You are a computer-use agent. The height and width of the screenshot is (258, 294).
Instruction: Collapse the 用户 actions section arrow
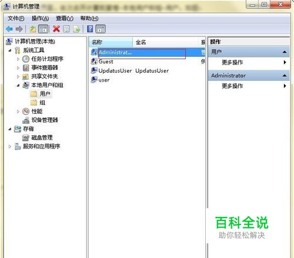tap(285, 52)
